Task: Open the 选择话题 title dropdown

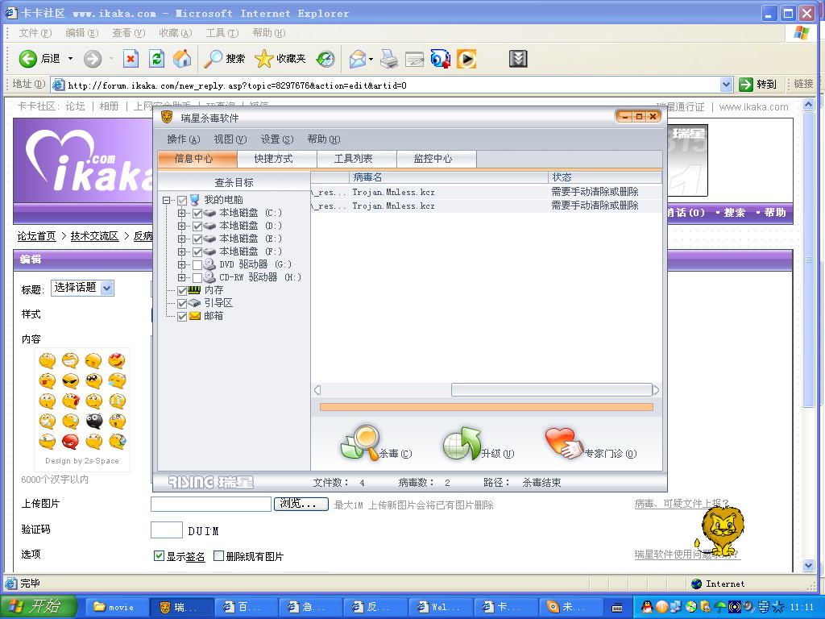Action: (x=82, y=288)
